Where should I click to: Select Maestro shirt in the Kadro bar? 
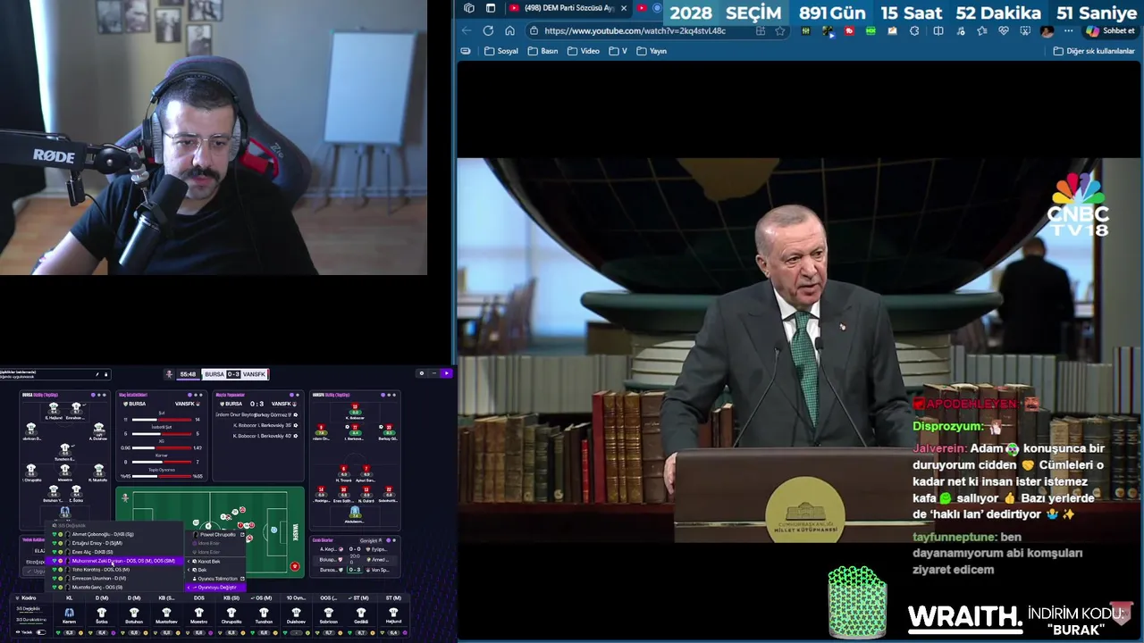198,613
